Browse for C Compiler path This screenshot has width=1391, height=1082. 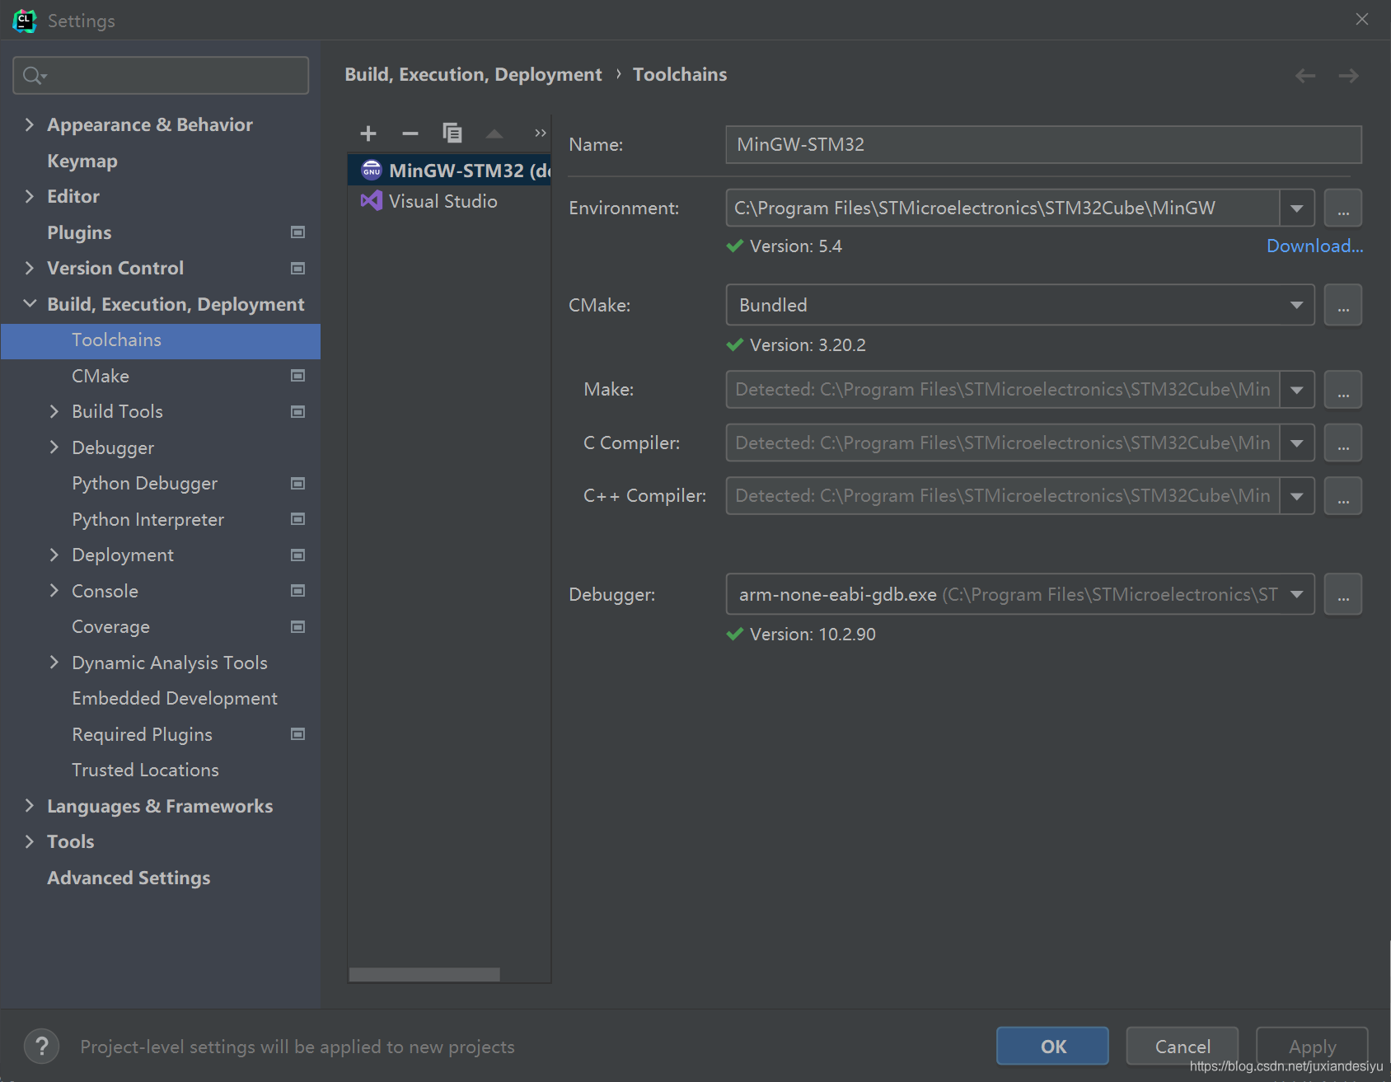(x=1343, y=443)
